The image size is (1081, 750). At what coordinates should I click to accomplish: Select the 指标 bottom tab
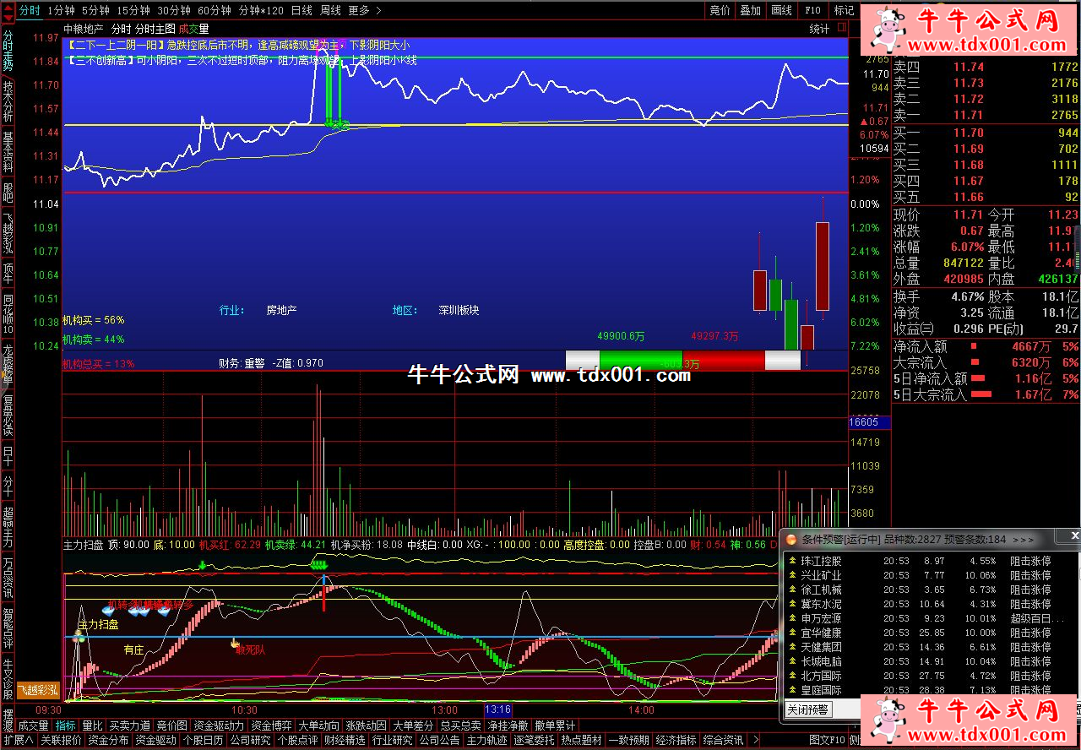[x=65, y=726]
